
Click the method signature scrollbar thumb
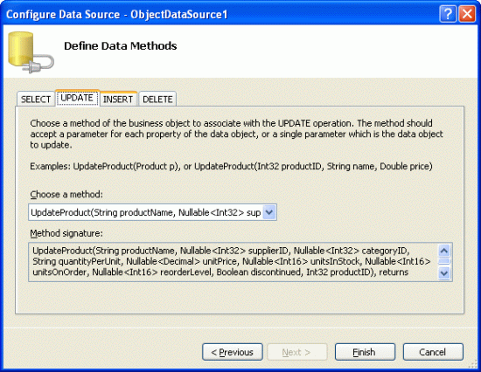[x=444, y=261]
